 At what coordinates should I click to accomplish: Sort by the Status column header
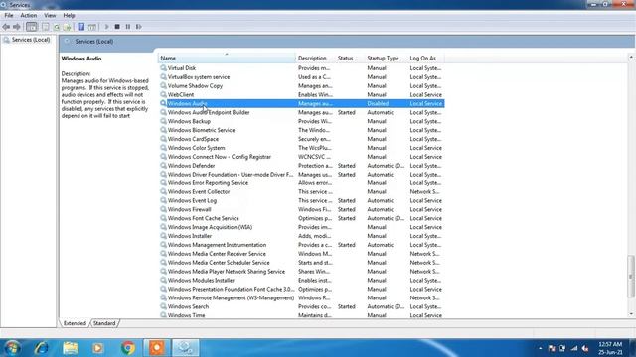[x=350, y=59]
